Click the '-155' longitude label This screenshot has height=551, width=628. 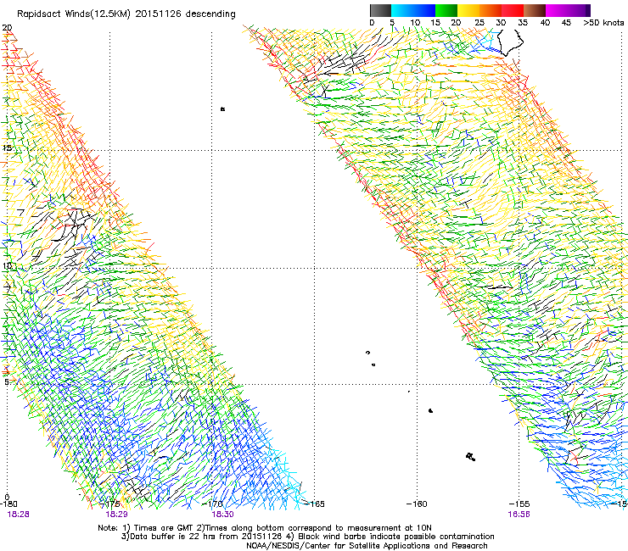[x=519, y=504]
